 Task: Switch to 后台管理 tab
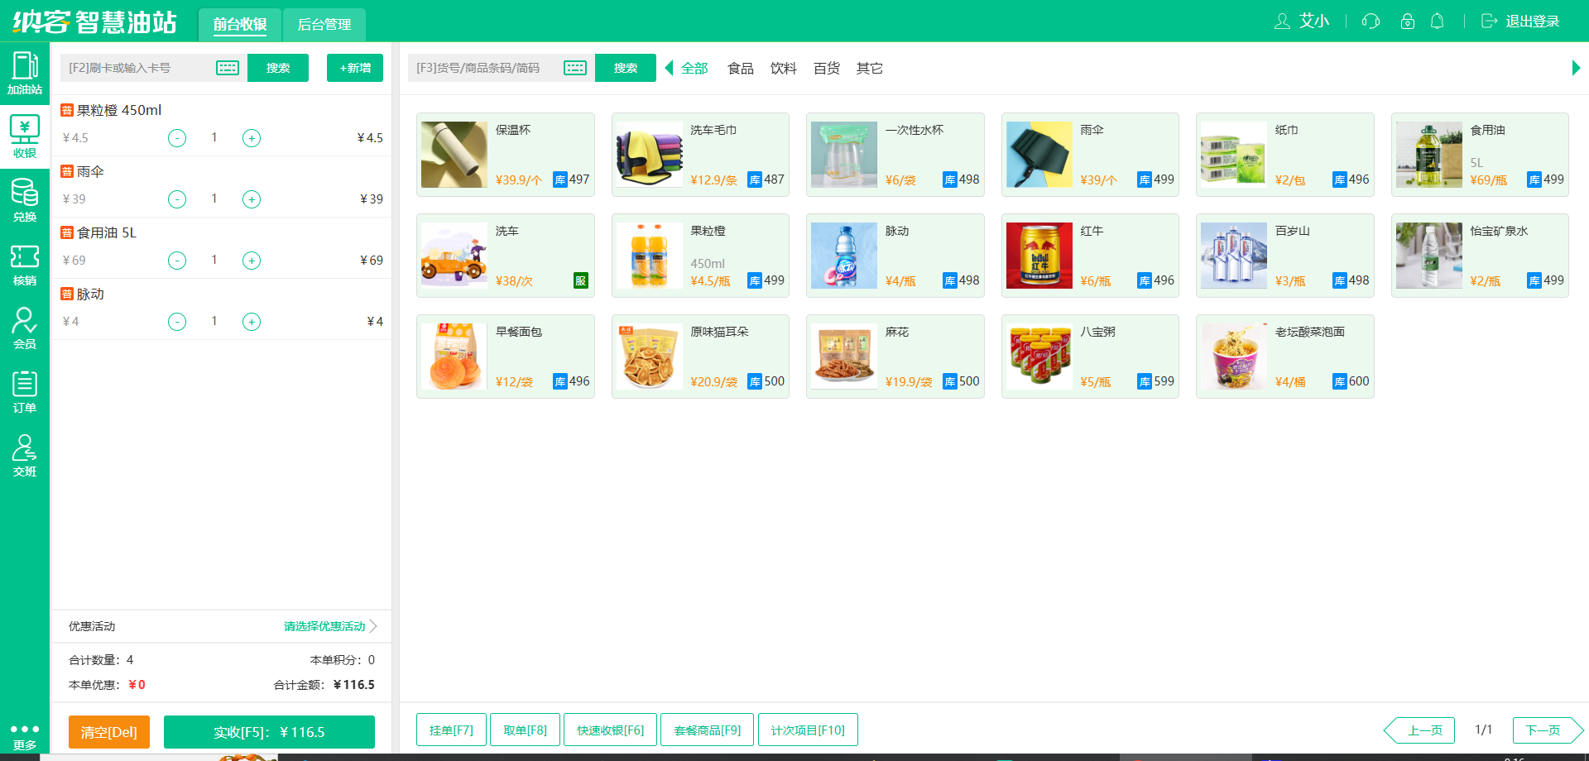pos(324,25)
